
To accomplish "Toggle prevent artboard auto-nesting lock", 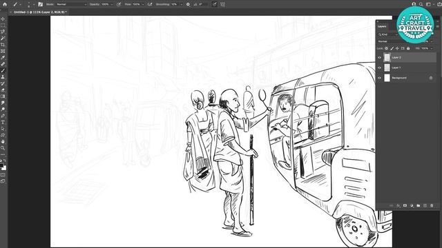I will tap(403, 48).
